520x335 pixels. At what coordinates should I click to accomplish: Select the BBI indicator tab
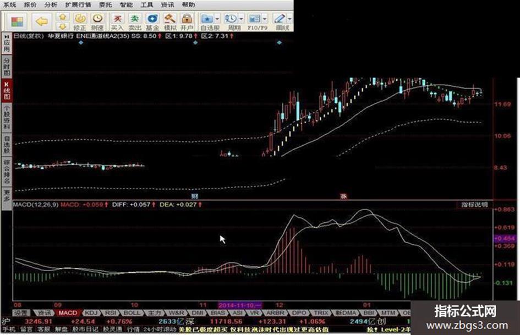click(x=369, y=313)
